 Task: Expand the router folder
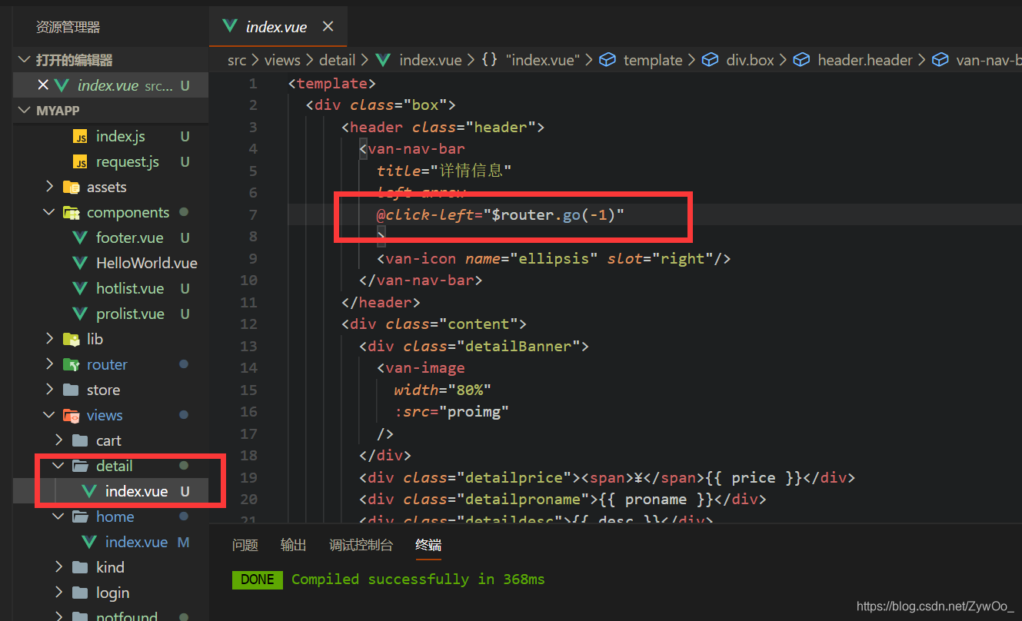coord(49,364)
